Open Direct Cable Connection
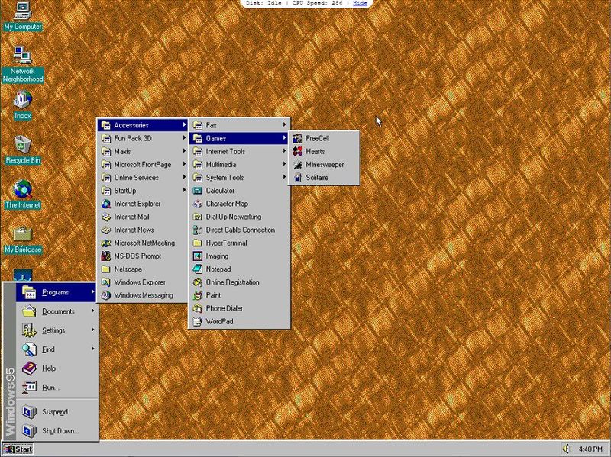The width and height of the screenshot is (611, 457). tap(239, 230)
